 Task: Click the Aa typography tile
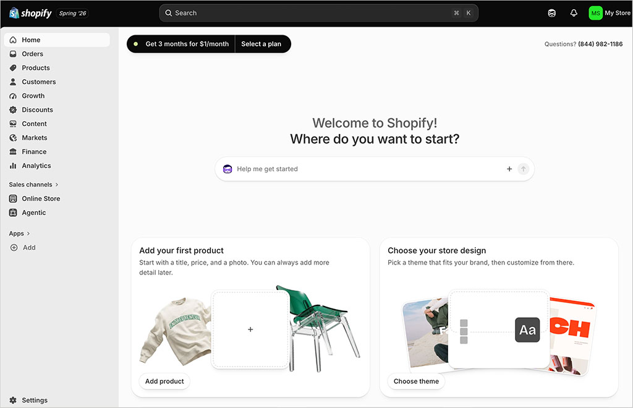point(527,330)
